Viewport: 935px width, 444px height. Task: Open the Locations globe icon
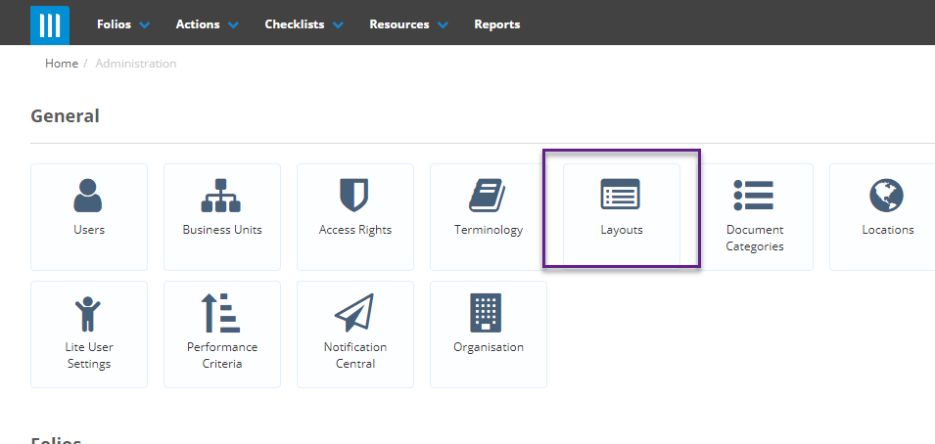[x=887, y=196]
